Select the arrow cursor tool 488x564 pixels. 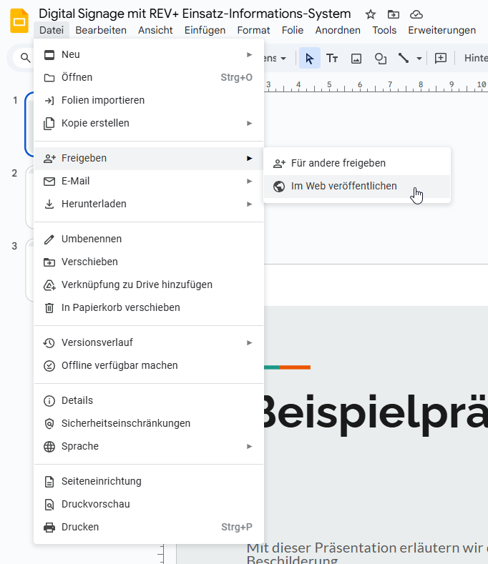coord(310,58)
